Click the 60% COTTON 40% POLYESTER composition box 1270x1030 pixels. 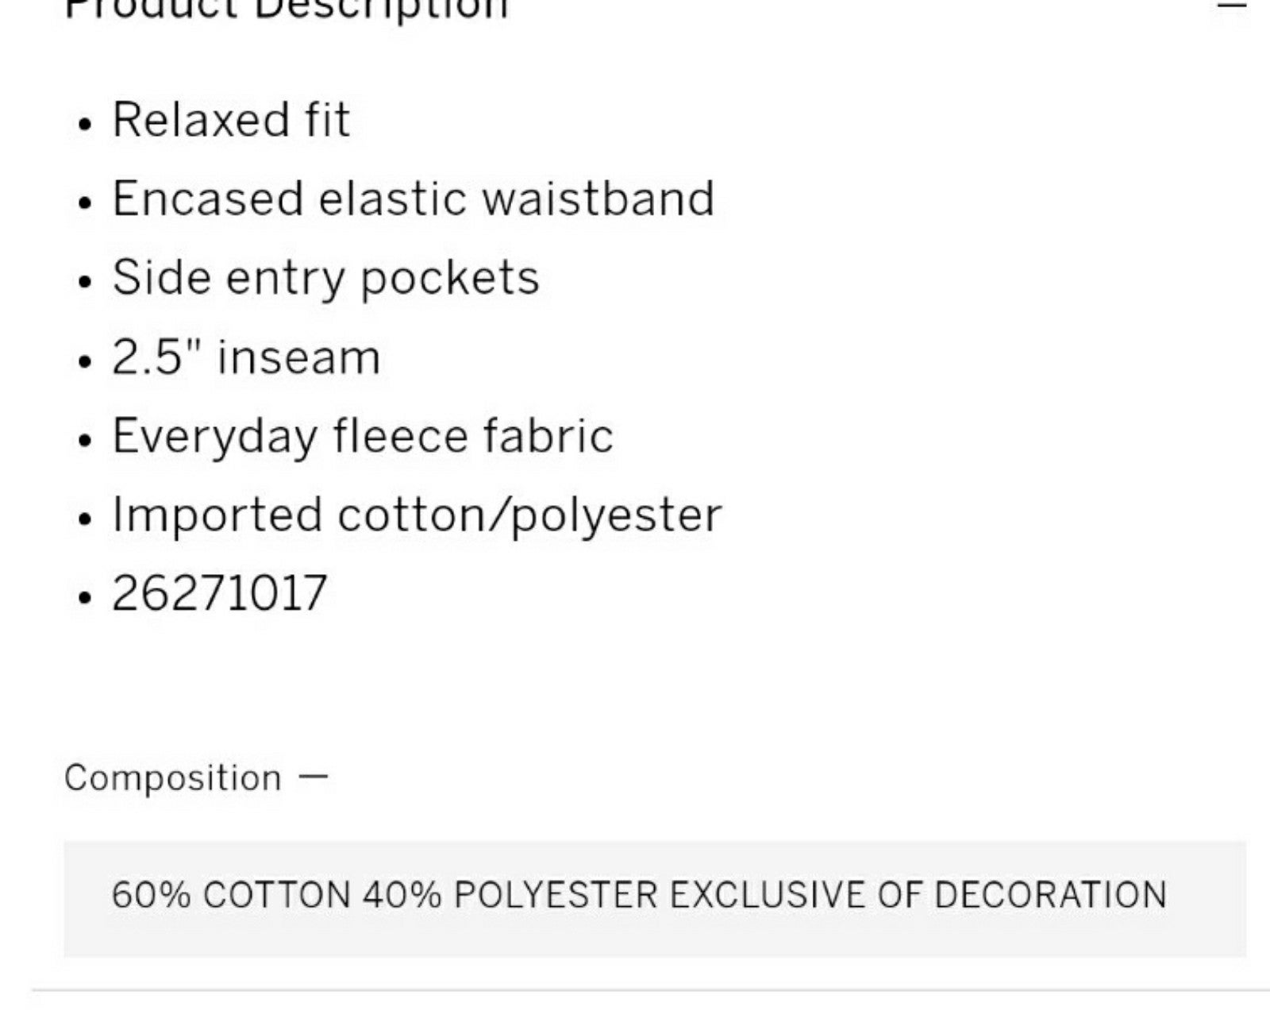click(x=655, y=899)
